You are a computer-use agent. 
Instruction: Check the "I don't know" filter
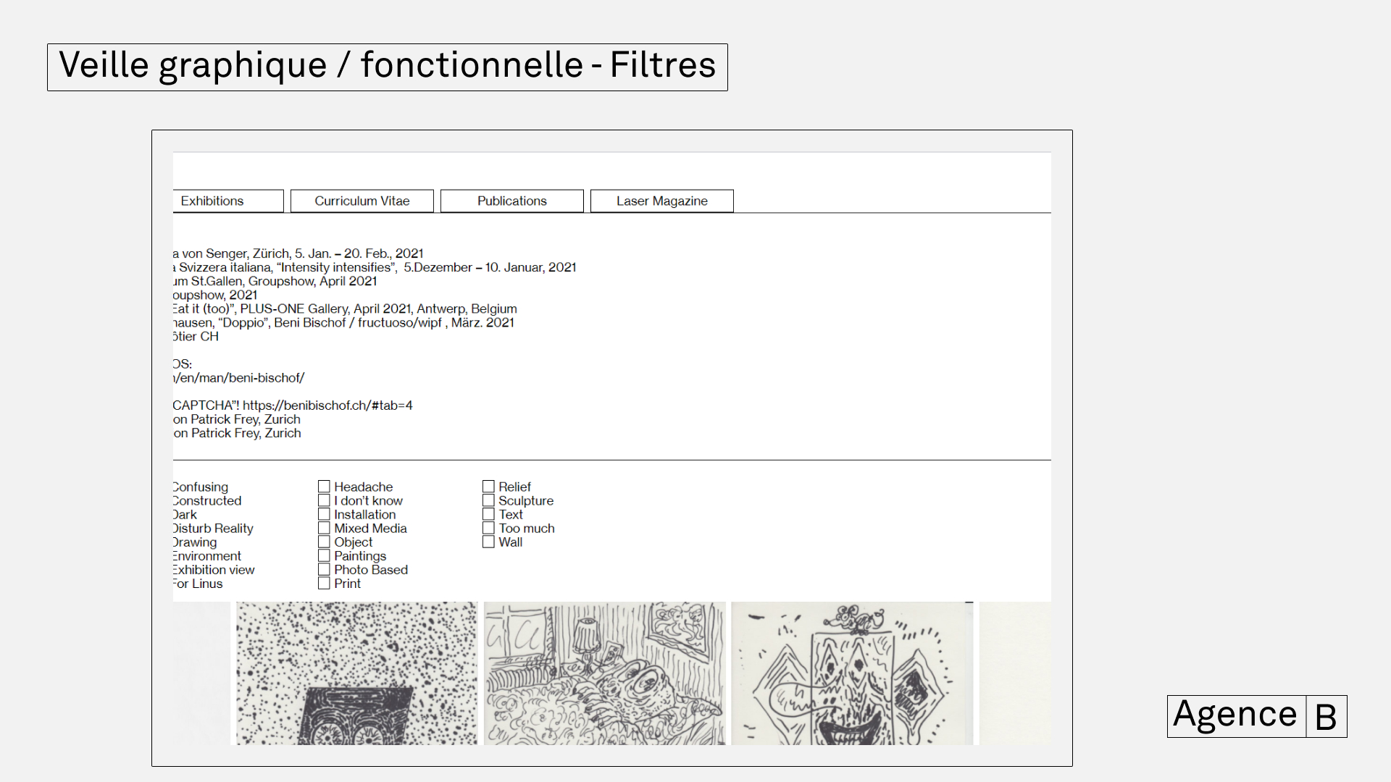[x=324, y=500]
